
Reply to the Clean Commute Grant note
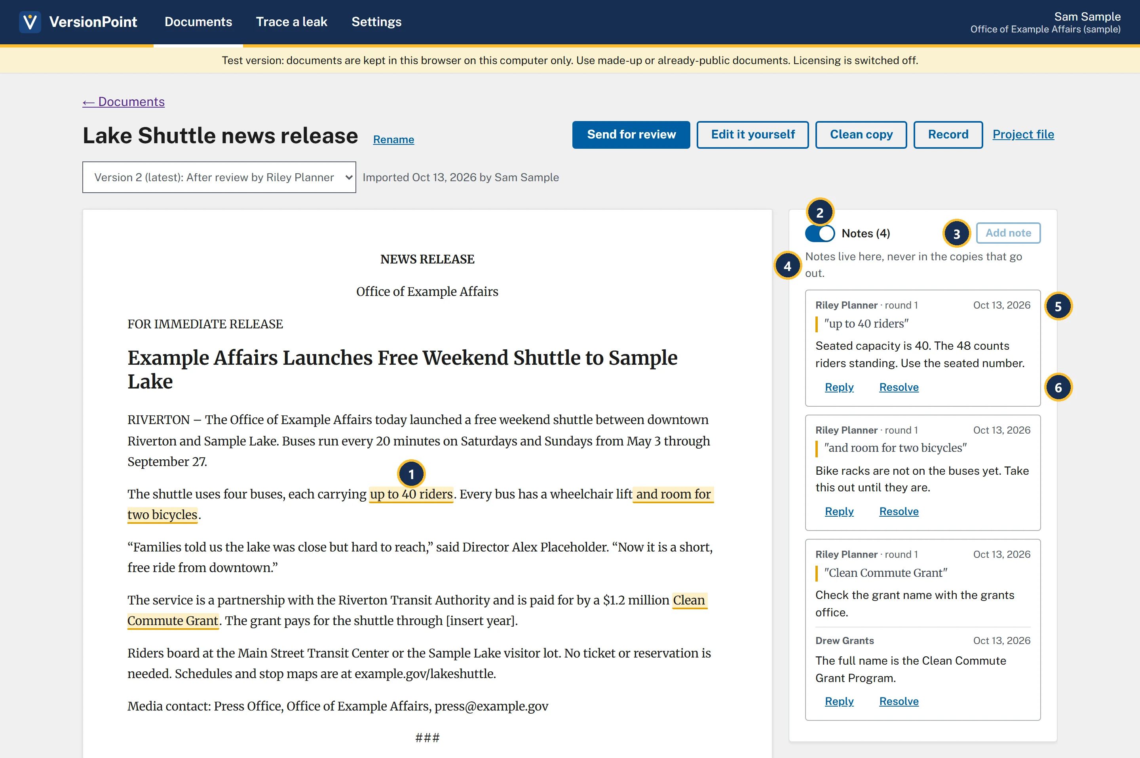[x=839, y=701]
